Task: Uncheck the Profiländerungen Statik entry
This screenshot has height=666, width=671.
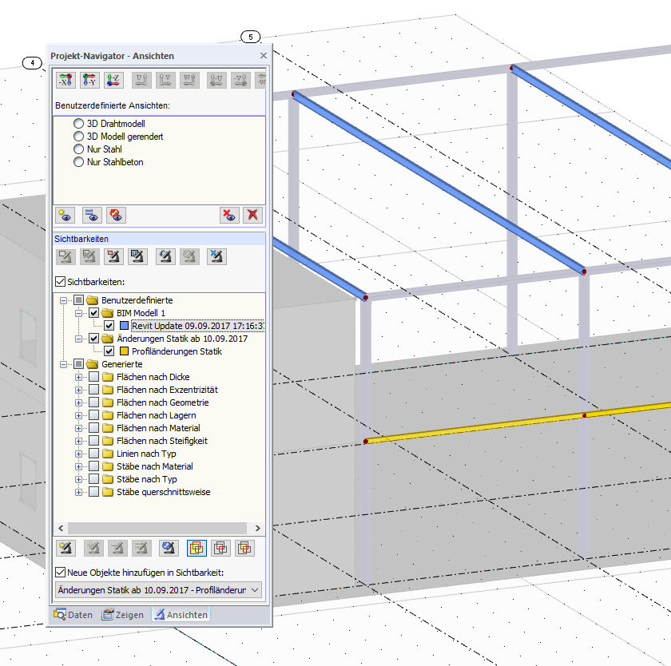Action: pyautogui.click(x=109, y=351)
